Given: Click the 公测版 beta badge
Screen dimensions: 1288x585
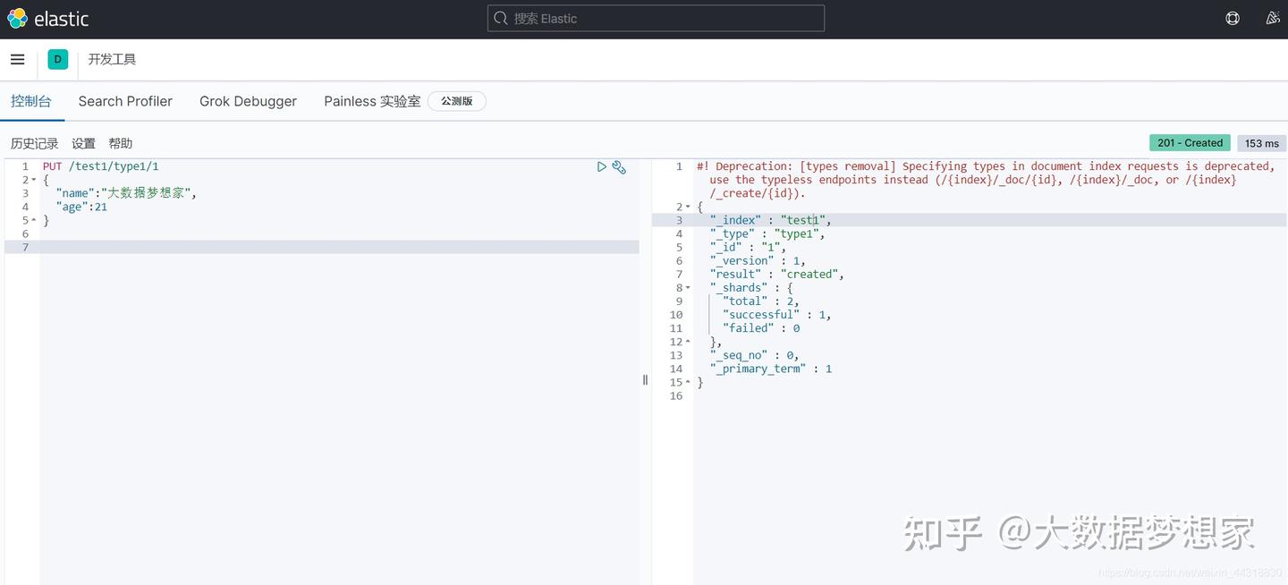Looking at the screenshot, I should [456, 101].
